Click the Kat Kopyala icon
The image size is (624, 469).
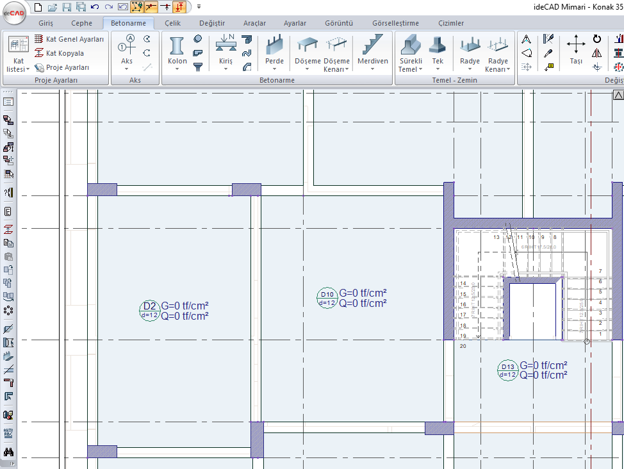(x=40, y=53)
